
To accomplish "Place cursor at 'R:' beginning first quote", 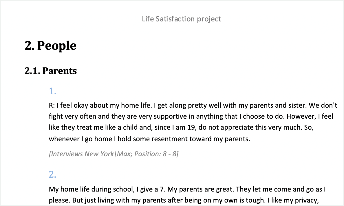I will coord(52,105).
